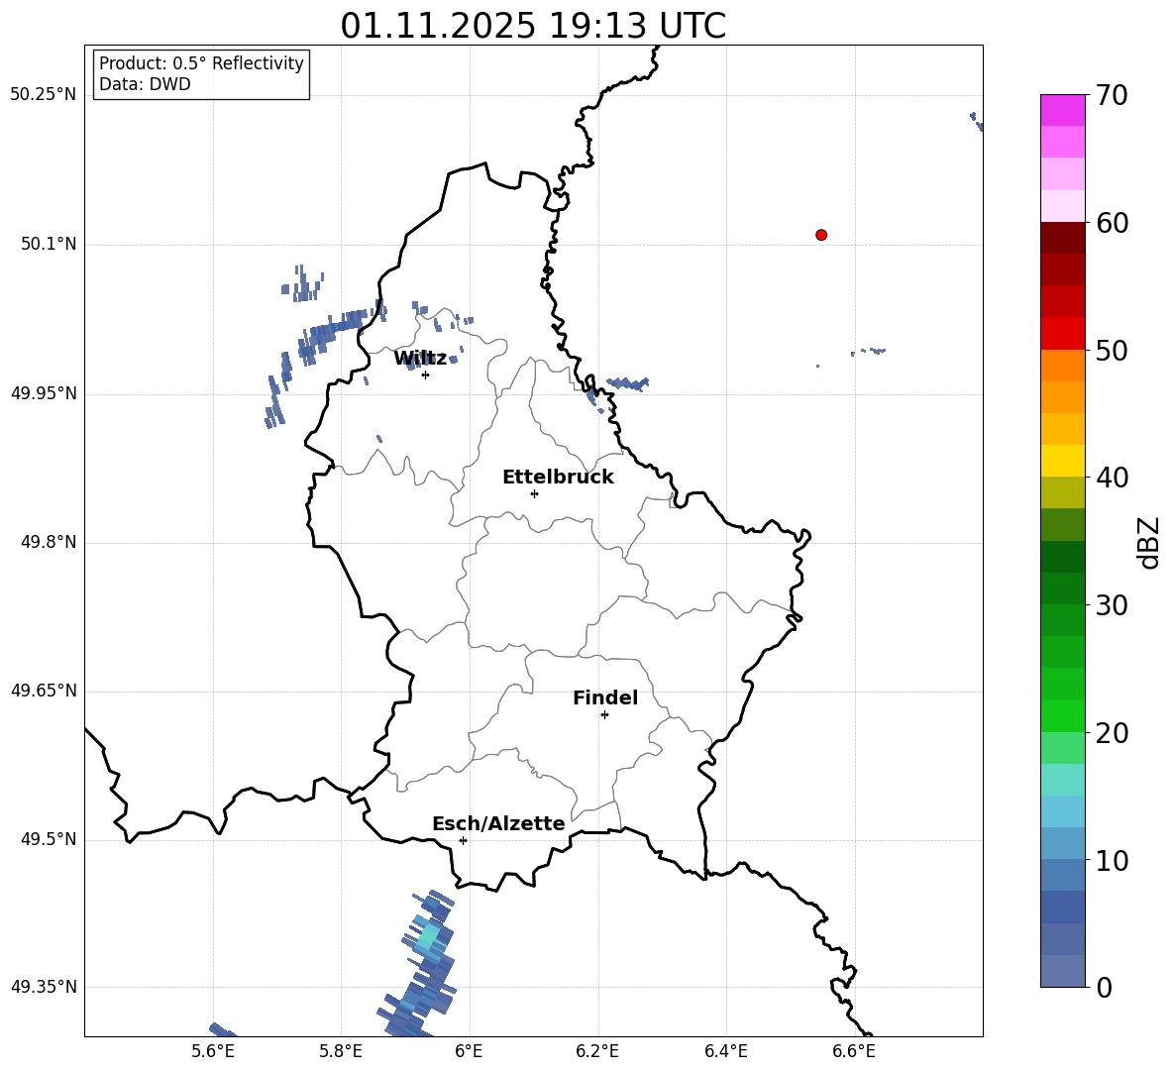Click the 6.4°E longitude label
This screenshot has width=1173, height=1071.
(725, 1051)
